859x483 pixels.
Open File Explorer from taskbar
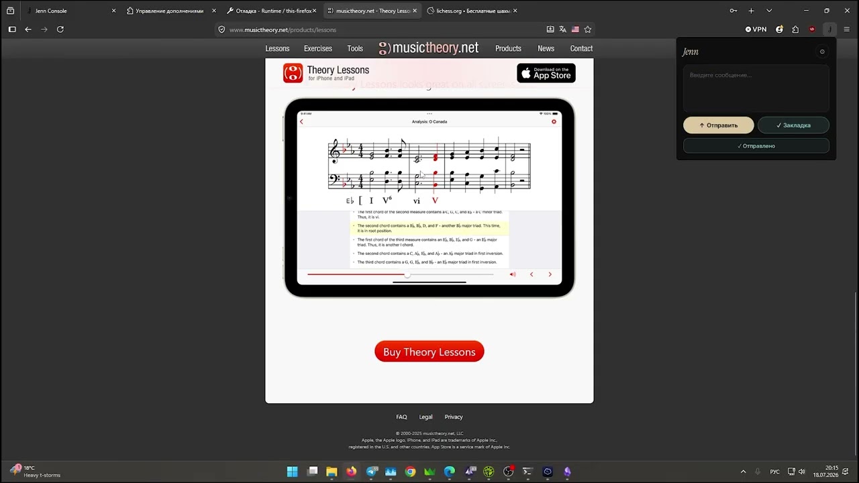(x=332, y=472)
